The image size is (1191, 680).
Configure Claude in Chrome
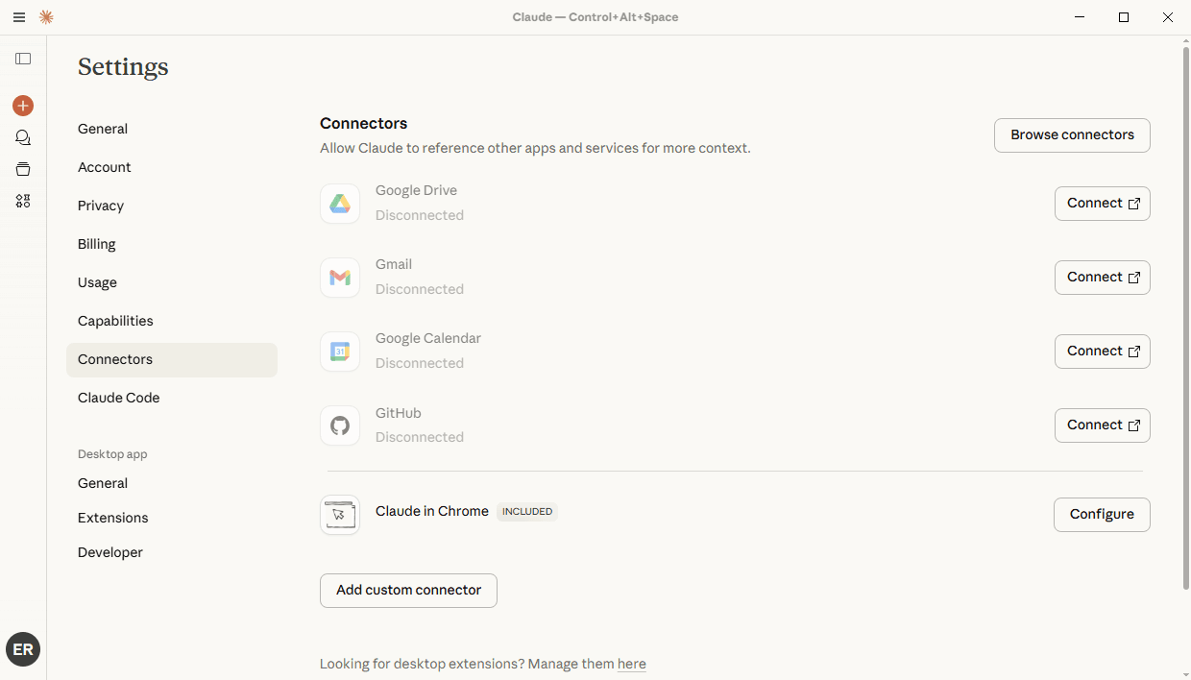click(1102, 515)
